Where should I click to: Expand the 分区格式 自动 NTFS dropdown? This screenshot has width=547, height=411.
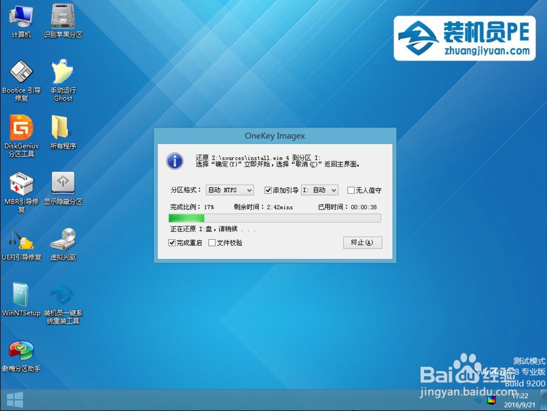click(230, 190)
